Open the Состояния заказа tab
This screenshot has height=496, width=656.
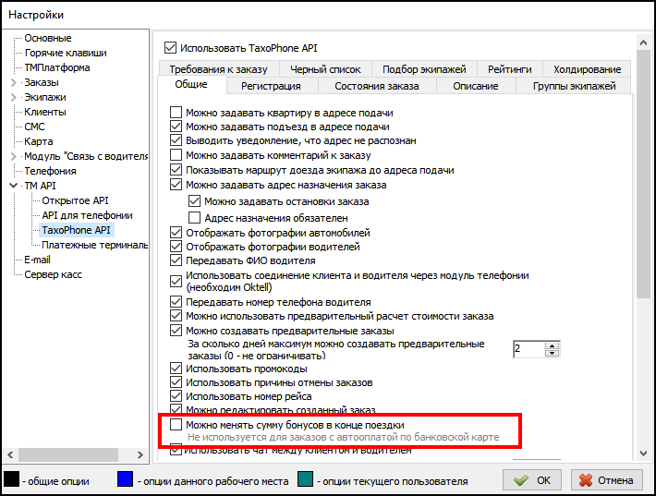point(377,86)
